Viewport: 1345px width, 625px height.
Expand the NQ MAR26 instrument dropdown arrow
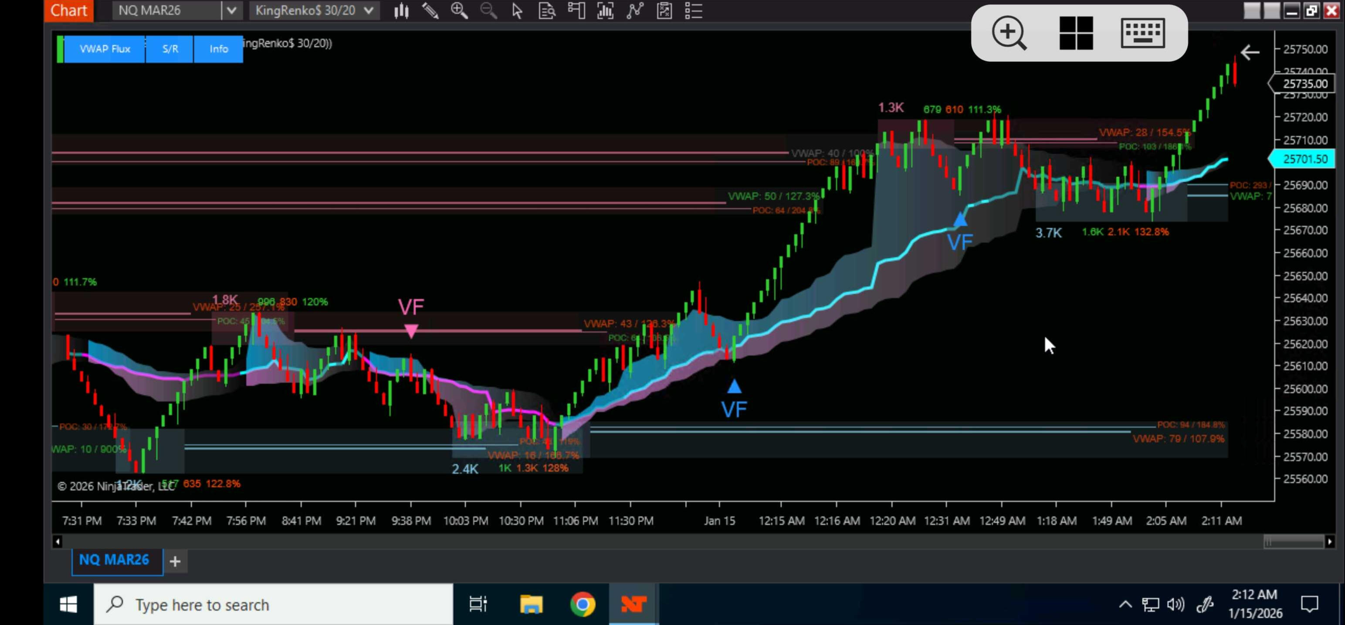231,10
